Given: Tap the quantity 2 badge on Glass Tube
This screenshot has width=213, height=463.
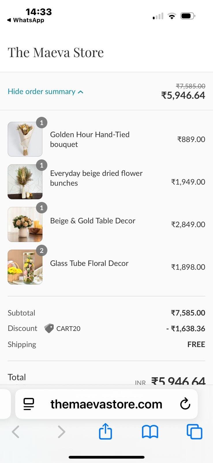Looking at the screenshot, I should pyautogui.click(x=42, y=251).
